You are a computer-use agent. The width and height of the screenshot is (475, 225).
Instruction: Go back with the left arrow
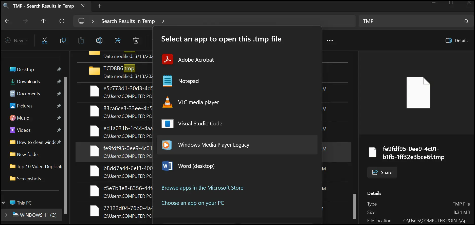coord(7,21)
